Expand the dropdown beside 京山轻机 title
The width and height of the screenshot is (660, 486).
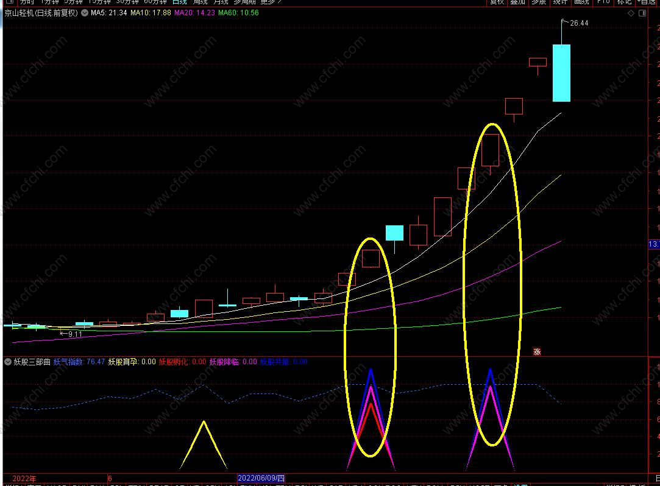83,13
